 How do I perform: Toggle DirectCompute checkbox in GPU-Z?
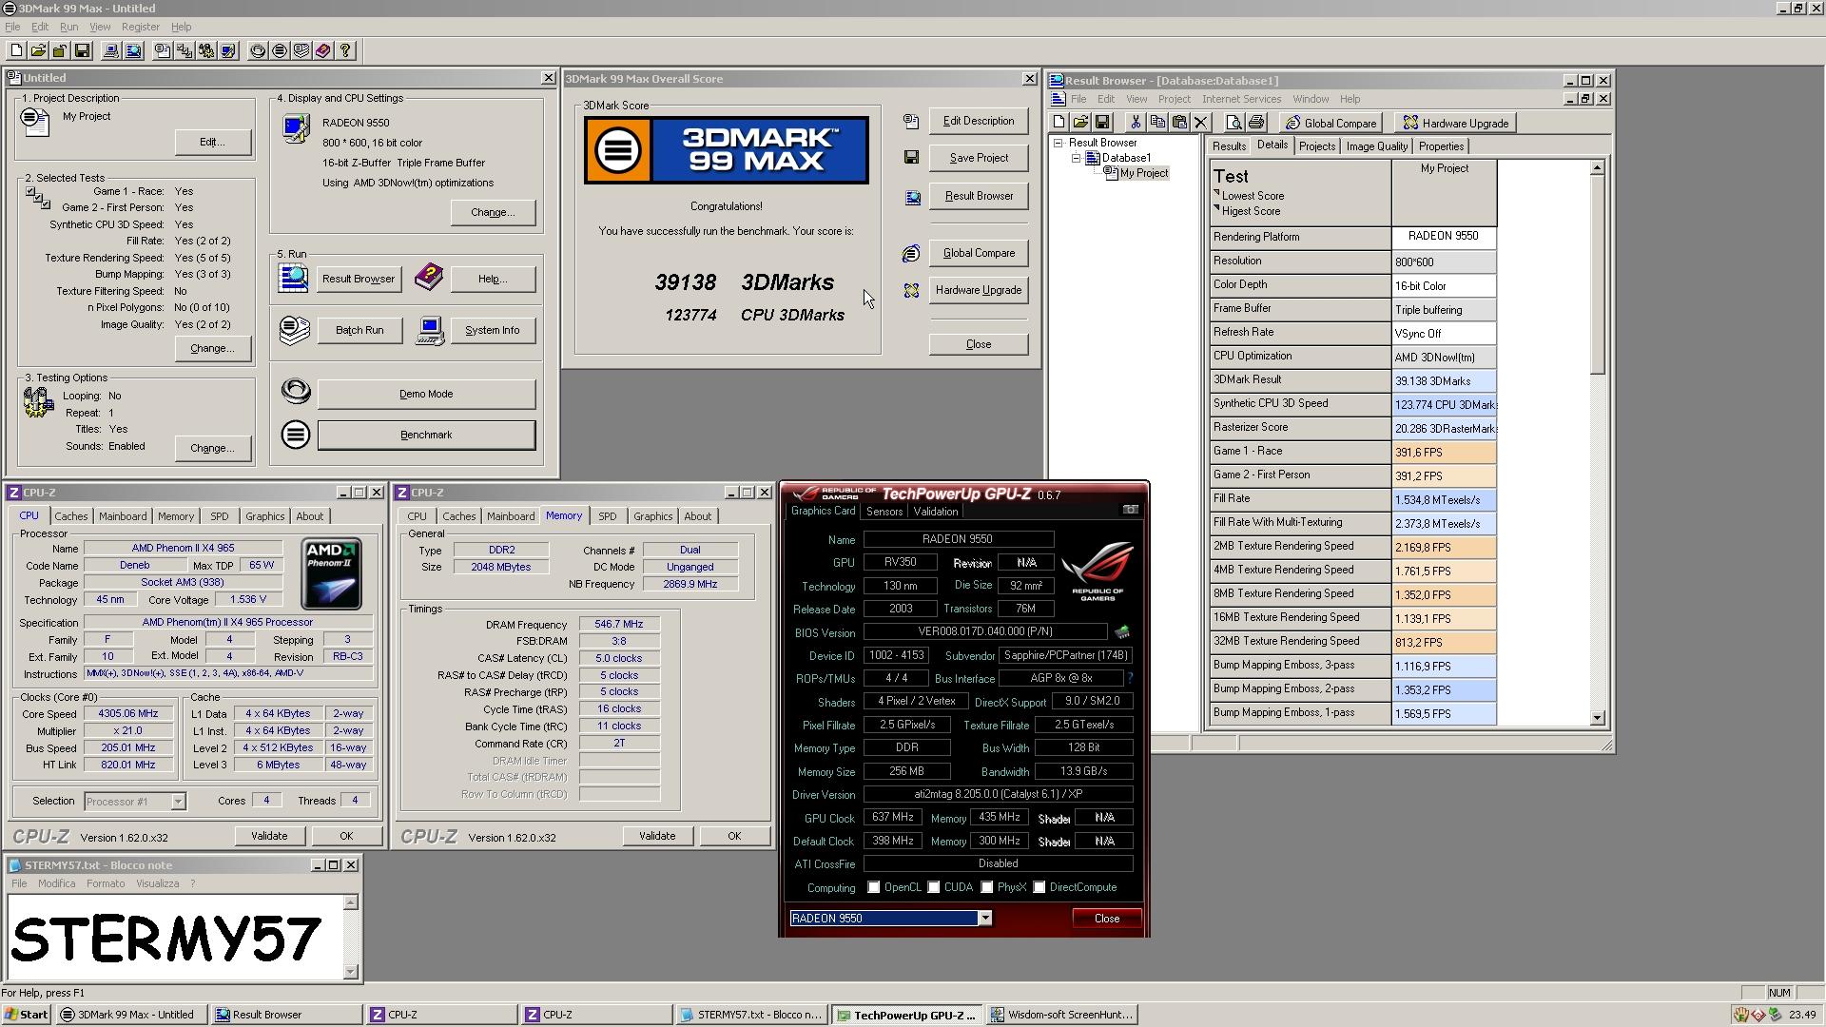[x=1039, y=887]
